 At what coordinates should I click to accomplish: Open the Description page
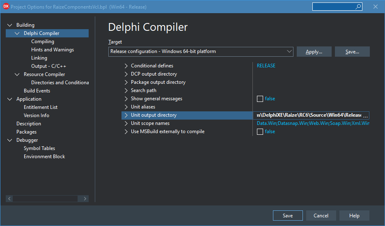(28, 124)
